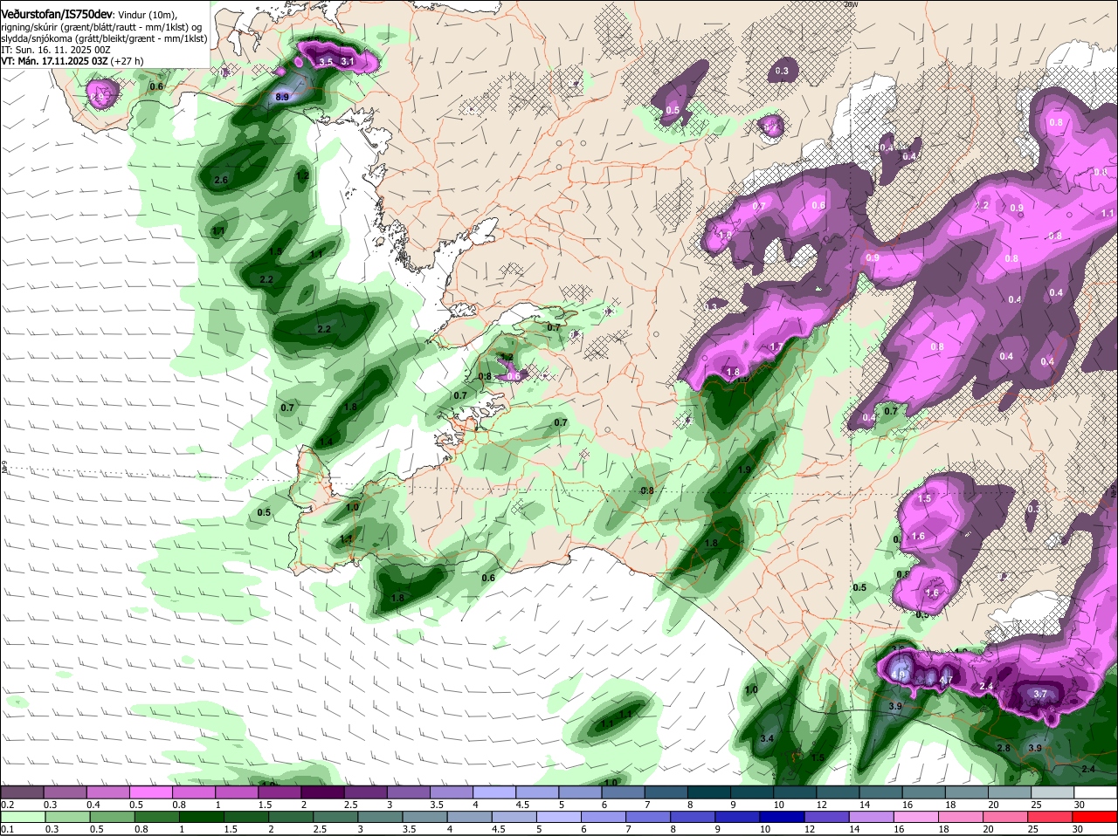
Task: Pick the darkest purple 2–2.5 snow swatch
Action: coord(322,792)
